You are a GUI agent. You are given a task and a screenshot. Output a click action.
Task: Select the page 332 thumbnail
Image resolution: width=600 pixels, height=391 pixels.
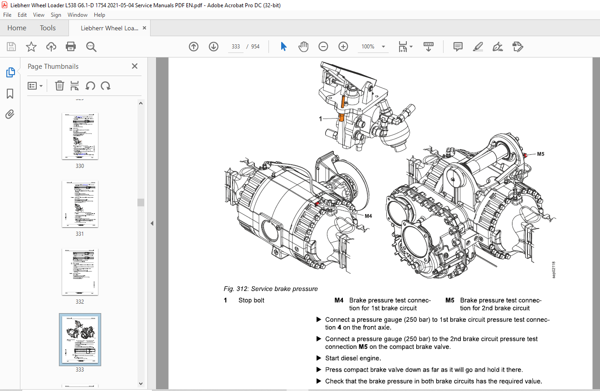[80, 272]
